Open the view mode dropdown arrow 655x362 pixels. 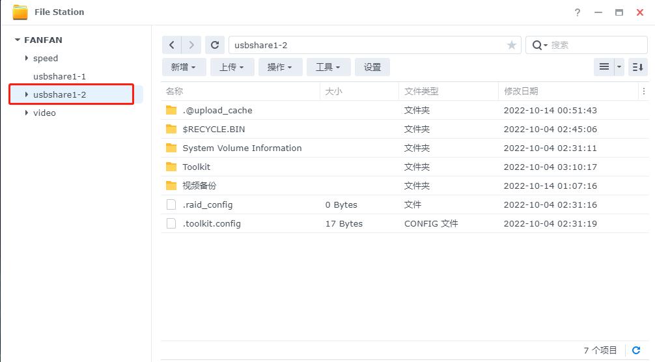click(x=619, y=67)
